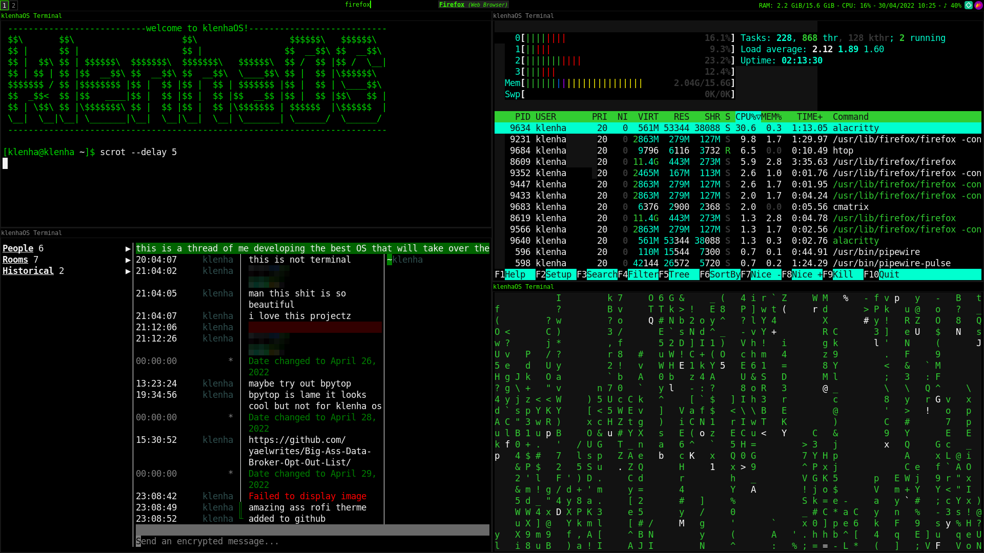Click F9 Kill in htop footer

pos(843,274)
